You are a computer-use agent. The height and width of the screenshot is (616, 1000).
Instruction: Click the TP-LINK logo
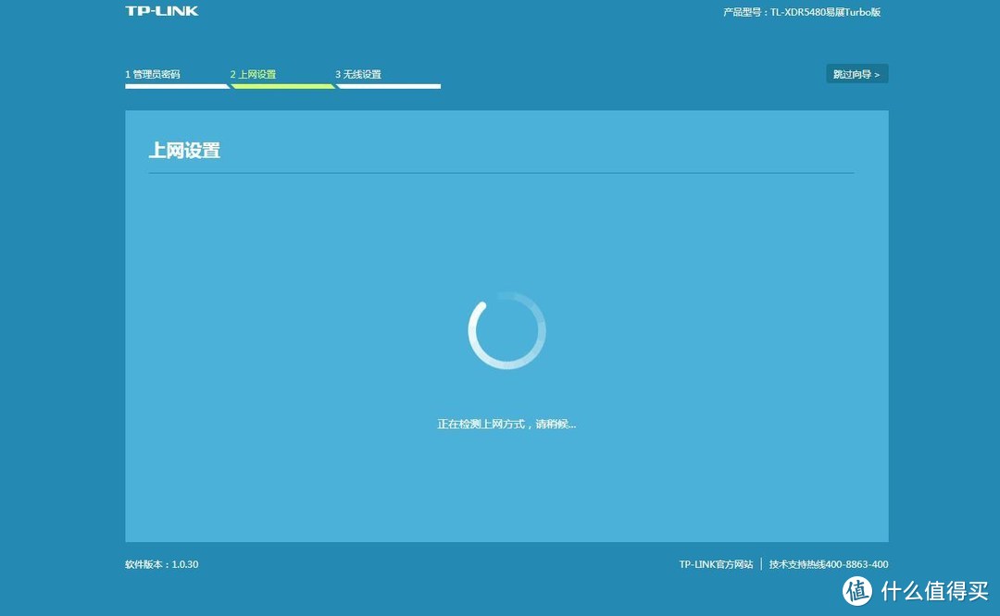pyautogui.click(x=161, y=10)
